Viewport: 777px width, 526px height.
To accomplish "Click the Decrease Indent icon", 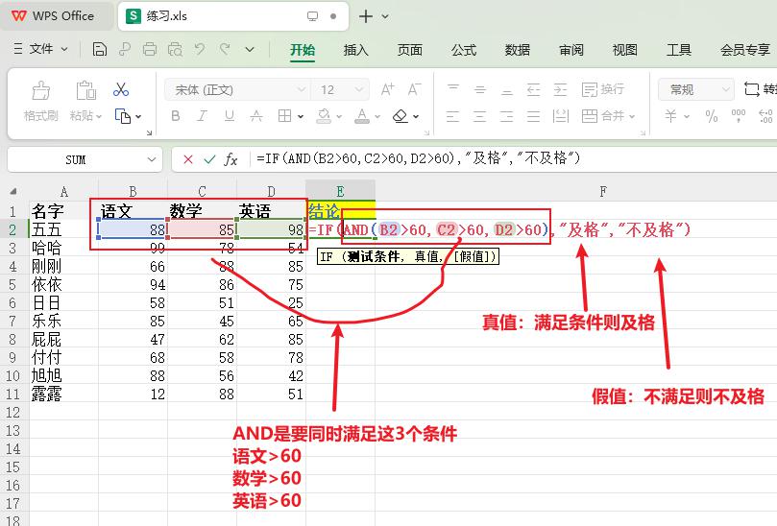I will pos(533,89).
